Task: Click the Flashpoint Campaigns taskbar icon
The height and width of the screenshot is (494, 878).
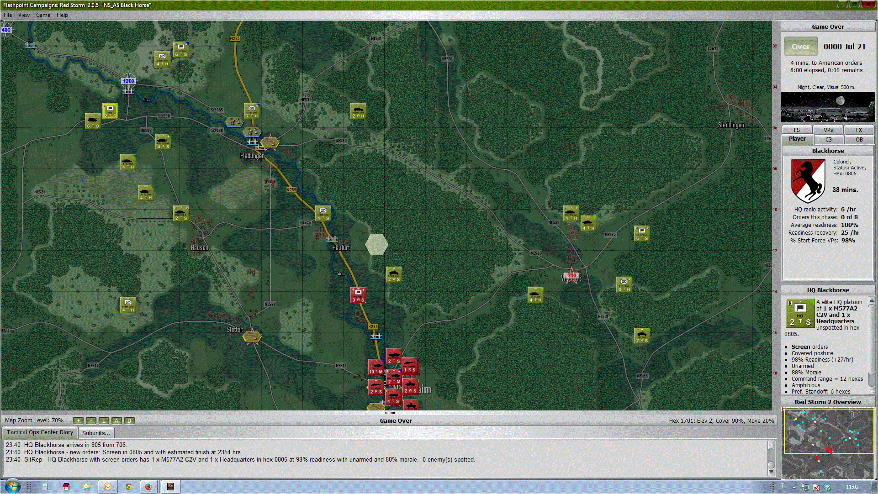Action: 170,487
